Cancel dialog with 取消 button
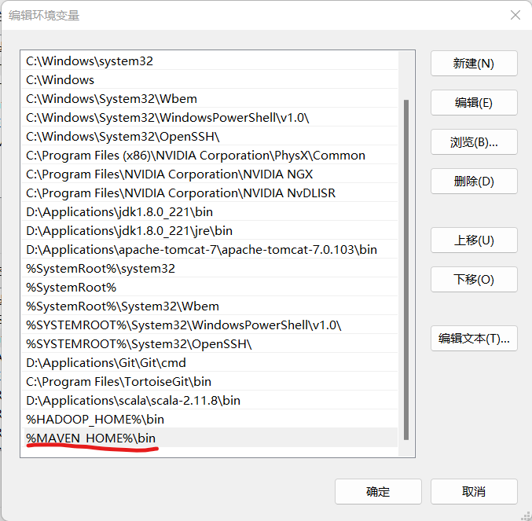 tap(474, 491)
